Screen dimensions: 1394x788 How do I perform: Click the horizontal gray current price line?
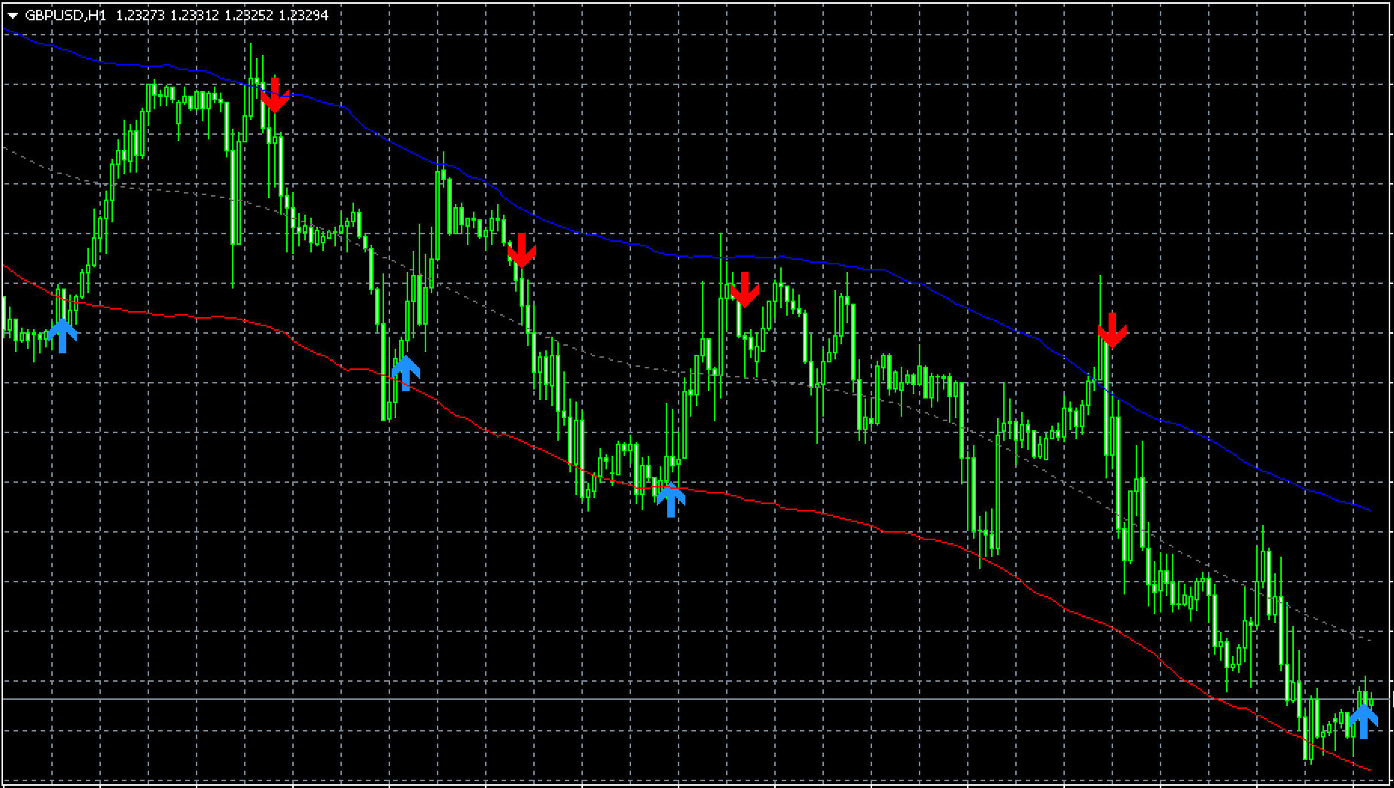point(697,699)
